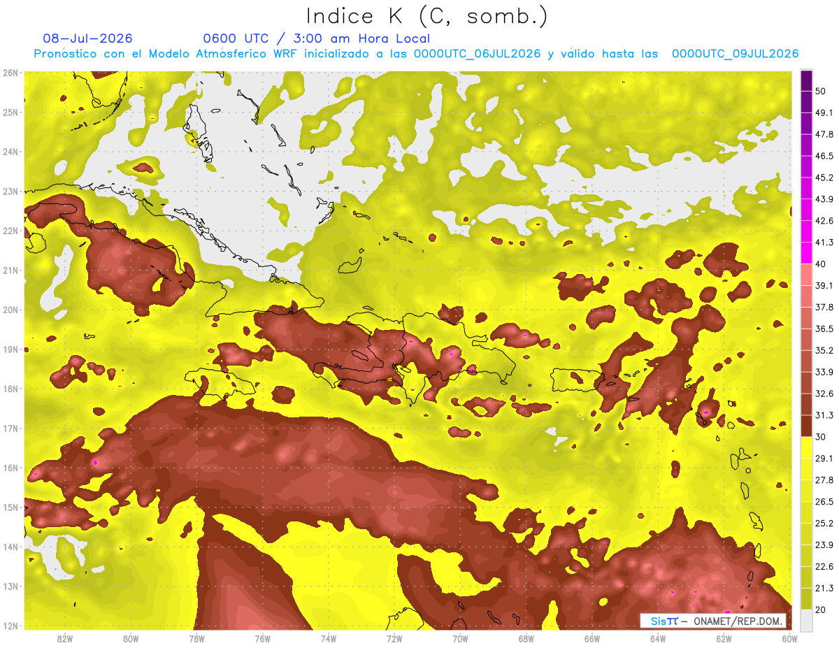This screenshot has height=648, width=839.
Task: Click the "22N" latitude label
Action: (x=10, y=231)
